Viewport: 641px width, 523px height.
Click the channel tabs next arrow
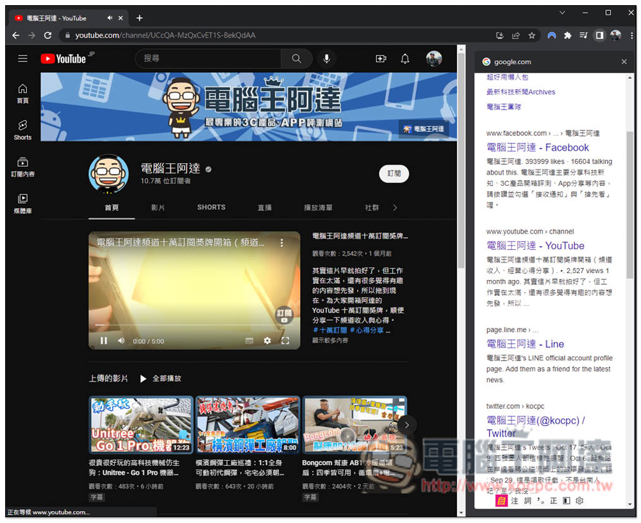point(395,208)
